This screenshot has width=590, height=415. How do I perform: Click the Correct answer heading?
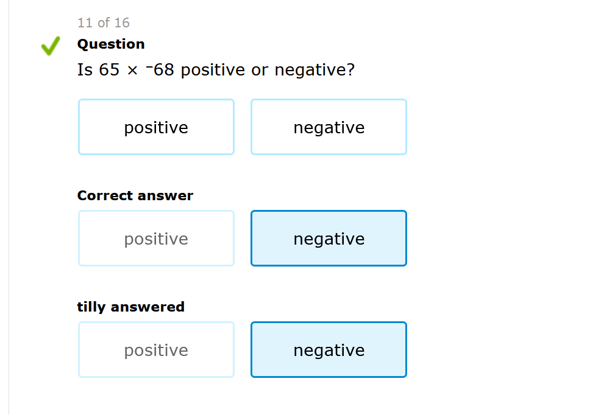click(x=135, y=195)
